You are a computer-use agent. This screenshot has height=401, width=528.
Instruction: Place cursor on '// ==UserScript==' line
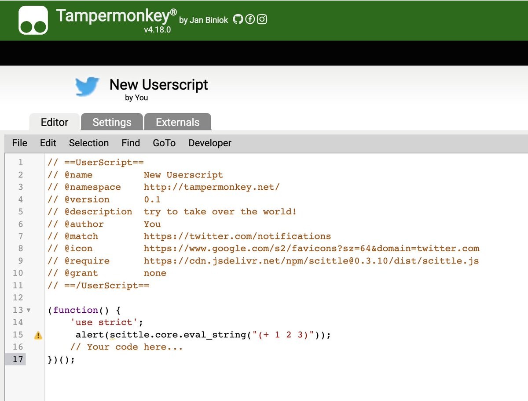pos(96,163)
